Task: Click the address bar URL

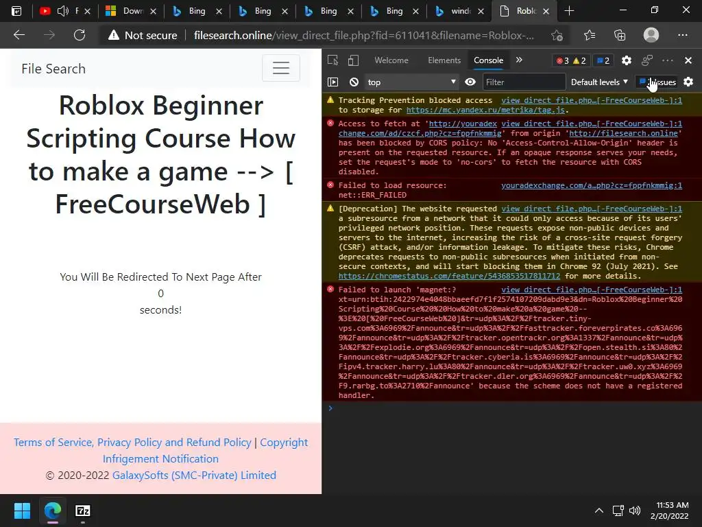Action: (363, 36)
